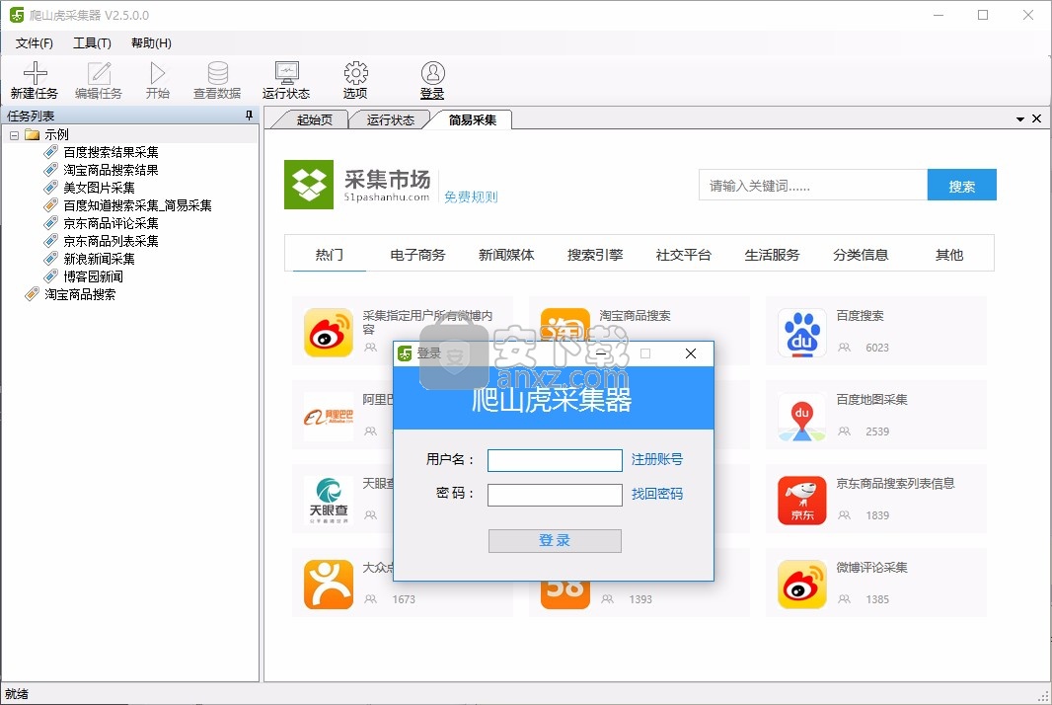The image size is (1052, 705).
Task: Click the 京东 icon for 京东商品搜索列表信息
Action: pyautogui.click(x=801, y=501)
